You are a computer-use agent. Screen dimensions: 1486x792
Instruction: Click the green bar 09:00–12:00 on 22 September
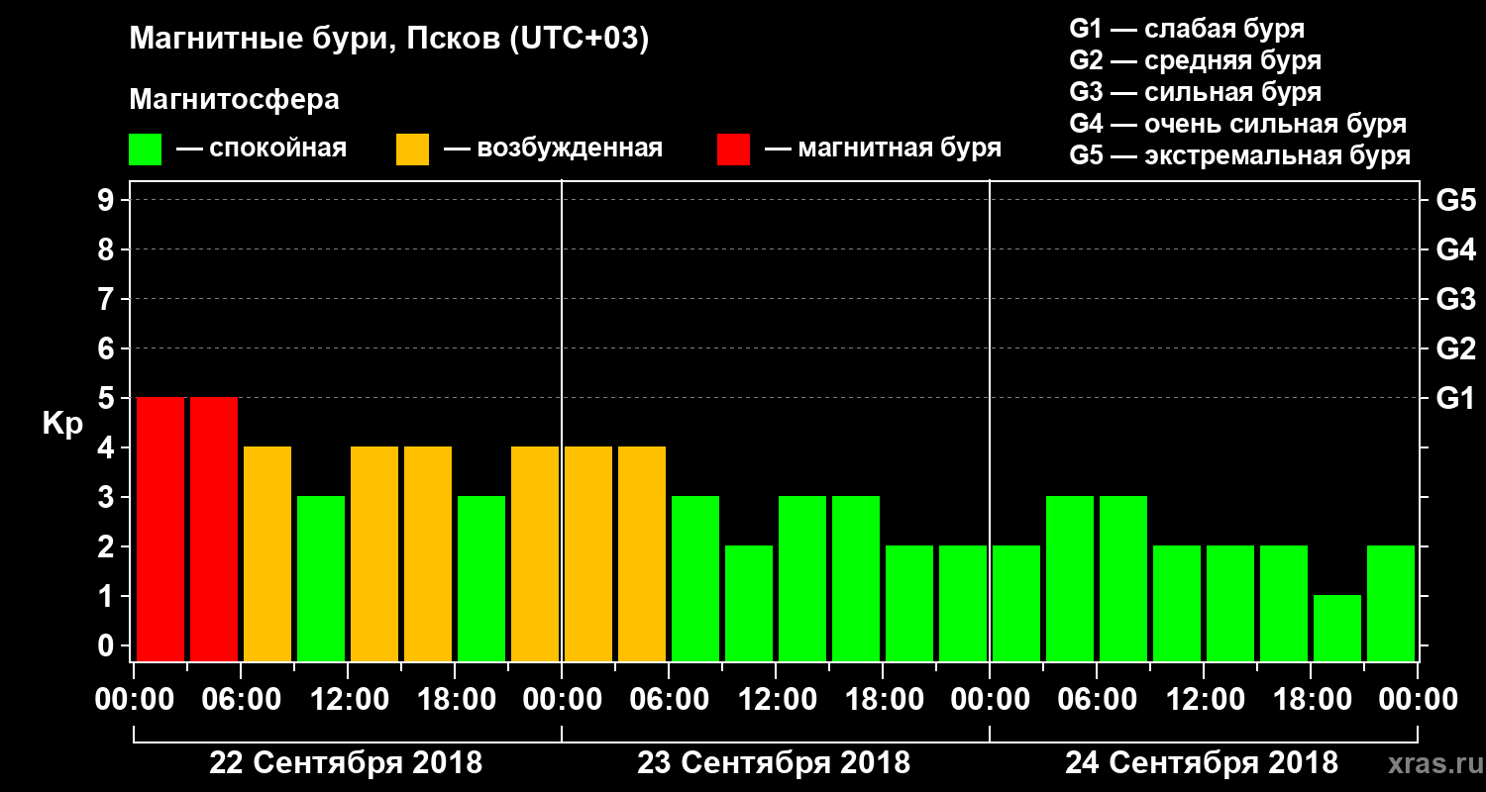(321, 578)
